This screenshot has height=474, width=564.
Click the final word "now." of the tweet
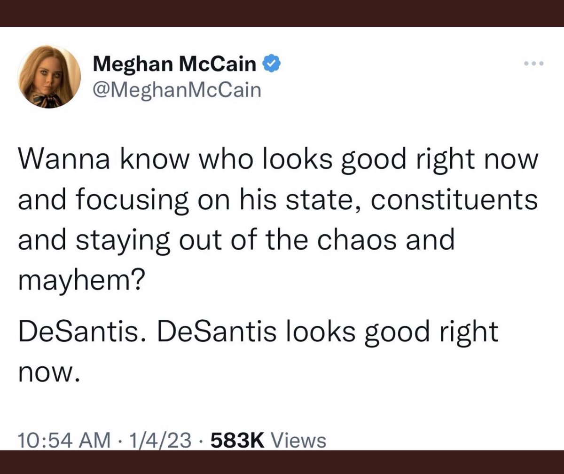click(x=46, y=372)
